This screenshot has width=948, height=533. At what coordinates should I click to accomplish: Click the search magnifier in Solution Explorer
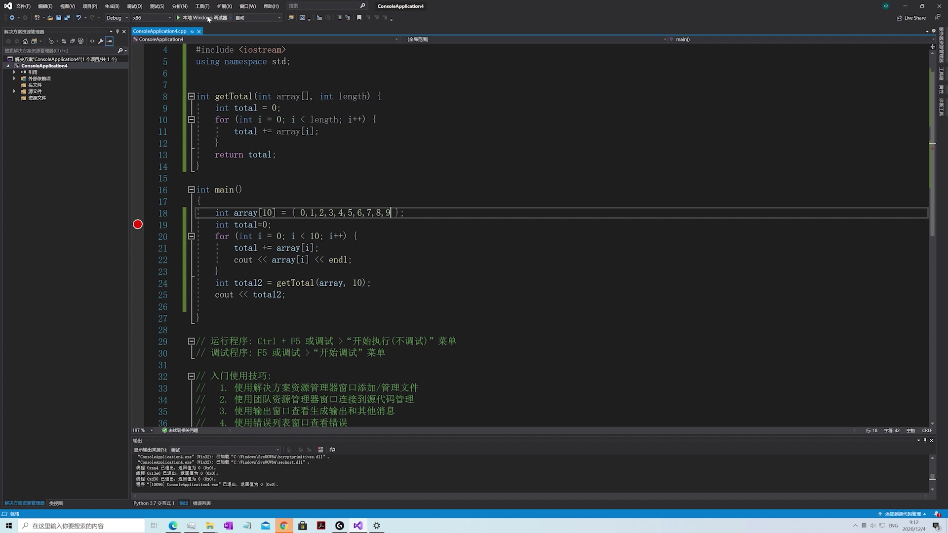coord(120,50)
